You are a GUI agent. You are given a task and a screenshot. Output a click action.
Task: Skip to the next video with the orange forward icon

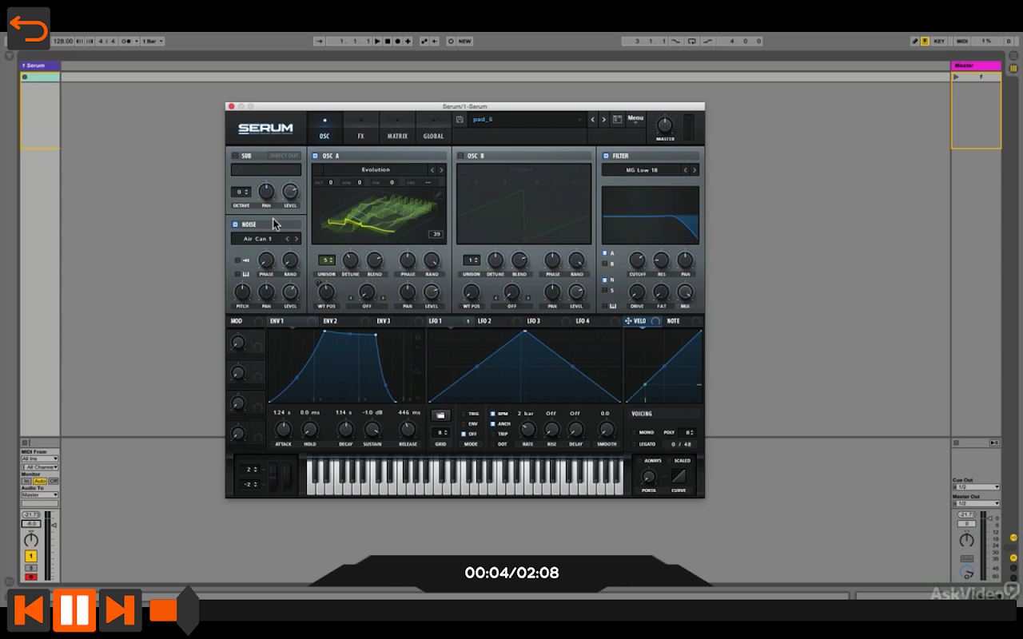tap(120, 611)
